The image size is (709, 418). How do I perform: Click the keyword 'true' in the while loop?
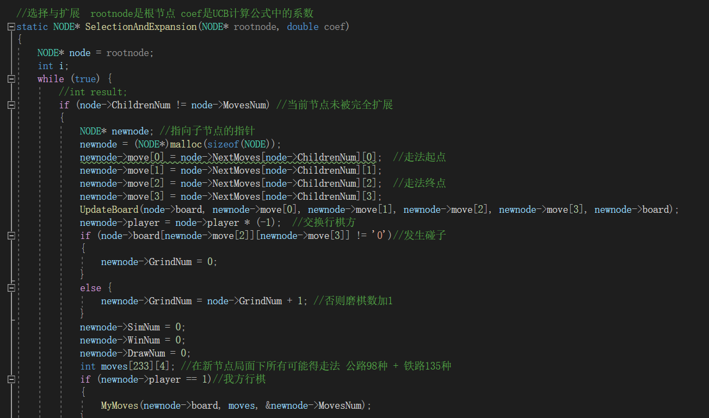click(x=85, y=79)
